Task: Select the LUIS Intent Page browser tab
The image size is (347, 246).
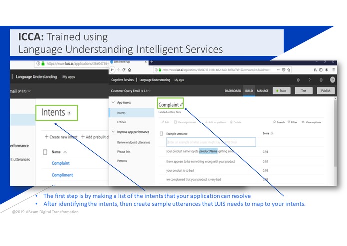Action: [128, 62]
